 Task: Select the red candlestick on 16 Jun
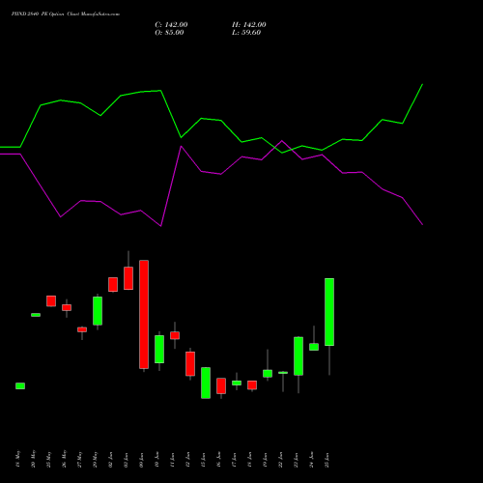coord(221,385)
